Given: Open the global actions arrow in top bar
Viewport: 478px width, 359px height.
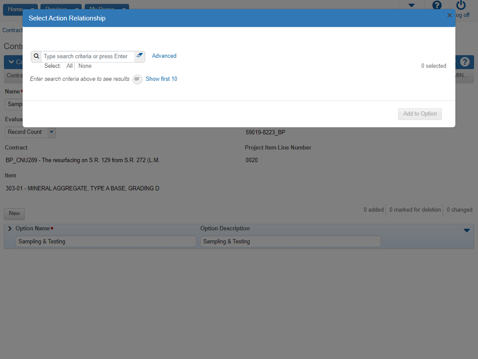Looking at the screenshot, I should 412,6.
